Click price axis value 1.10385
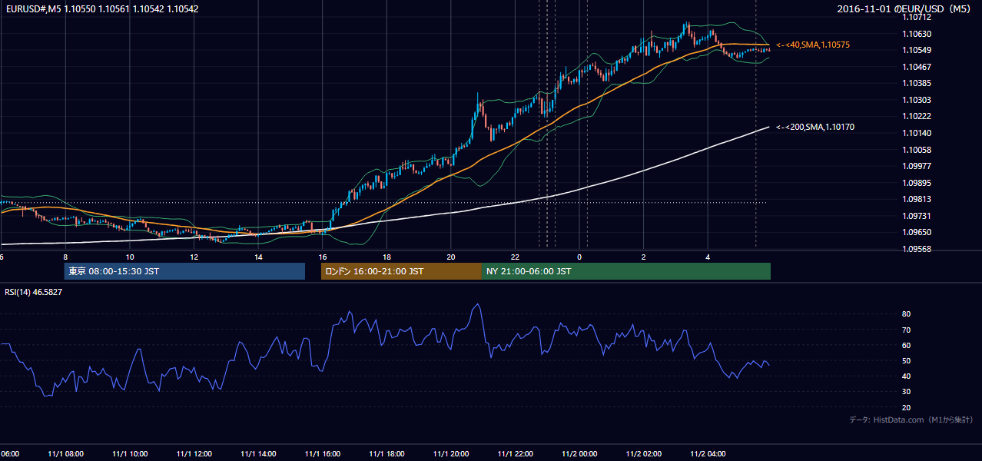This screenshot has width=982, height=461. click(917, 83)
